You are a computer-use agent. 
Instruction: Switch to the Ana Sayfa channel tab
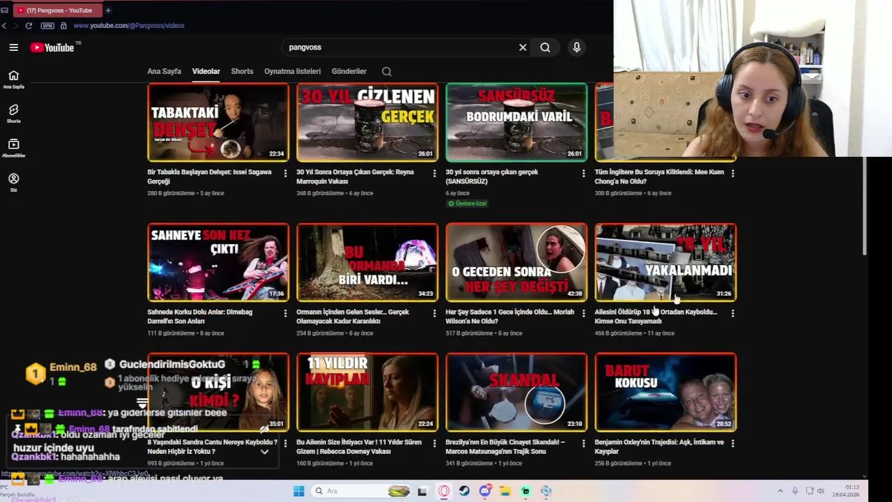tap(164, 71)
